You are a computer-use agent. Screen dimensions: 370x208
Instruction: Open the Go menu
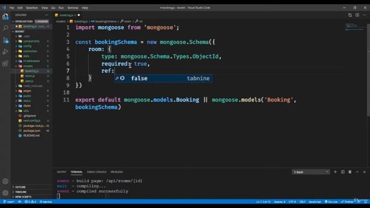53,8
